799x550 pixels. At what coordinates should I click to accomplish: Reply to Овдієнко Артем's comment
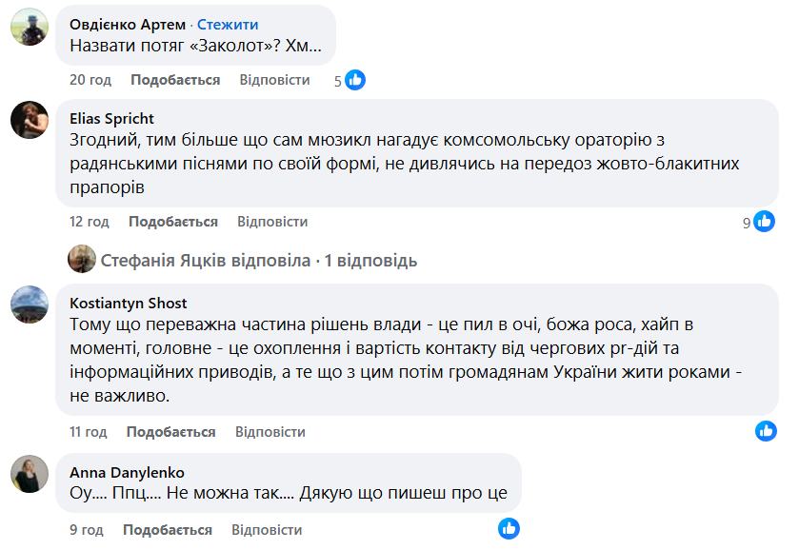coord(274,80)
